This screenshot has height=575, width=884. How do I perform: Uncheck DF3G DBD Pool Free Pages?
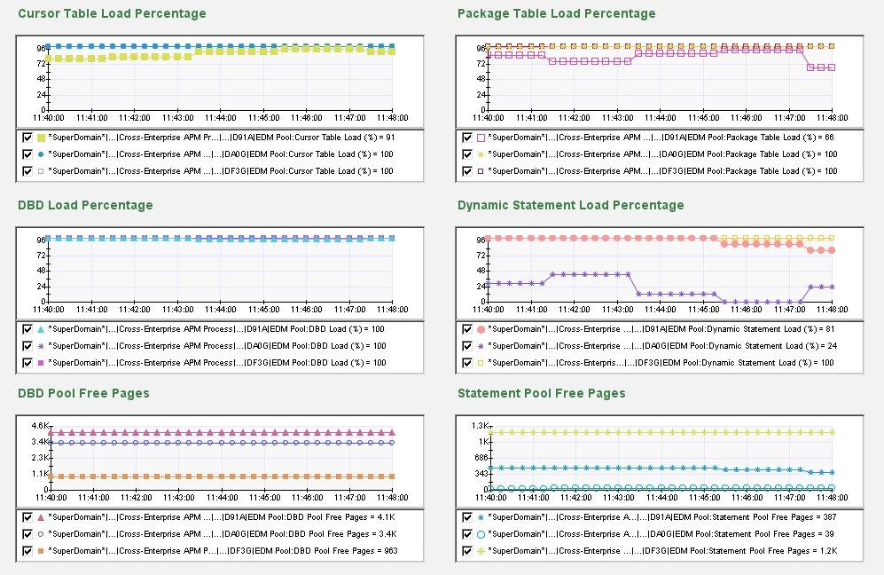pyautogui.click(x=27, y=551)
